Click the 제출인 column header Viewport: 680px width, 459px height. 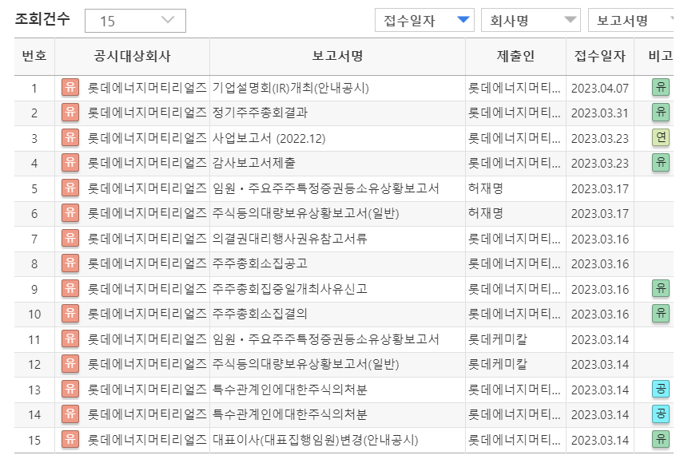coord(515,56)
